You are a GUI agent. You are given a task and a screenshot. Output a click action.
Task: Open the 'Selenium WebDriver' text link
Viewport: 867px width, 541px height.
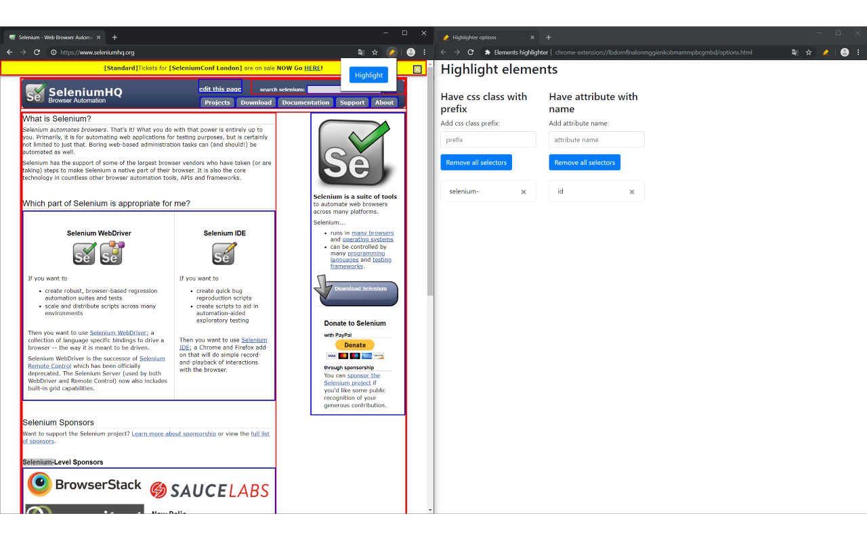pos(119,333)
